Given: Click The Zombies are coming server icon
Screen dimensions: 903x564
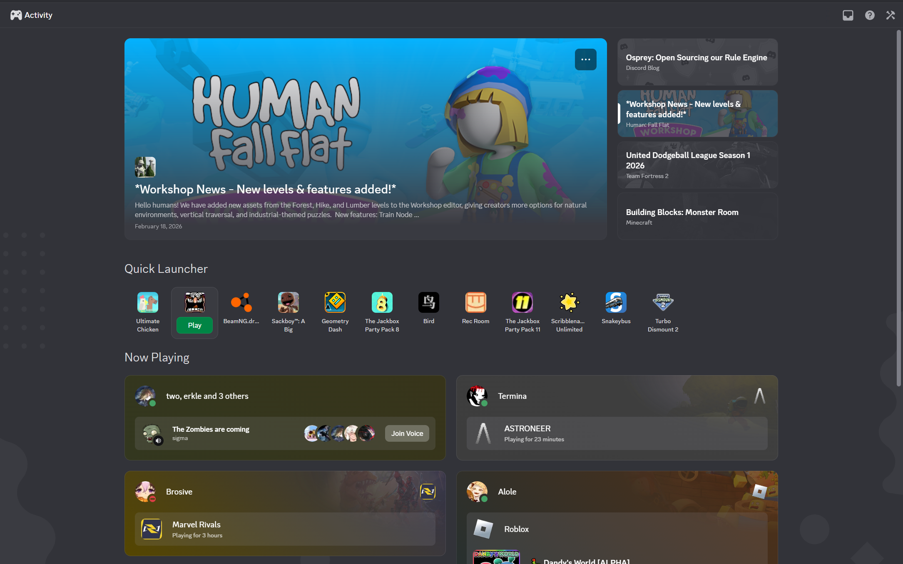Looking at the screenshot, I should click(x=152, y=433).
